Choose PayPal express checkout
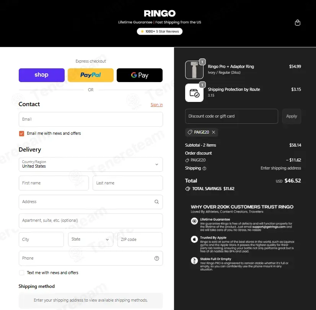This screenshot has width=316, height=310. (91, 75)
